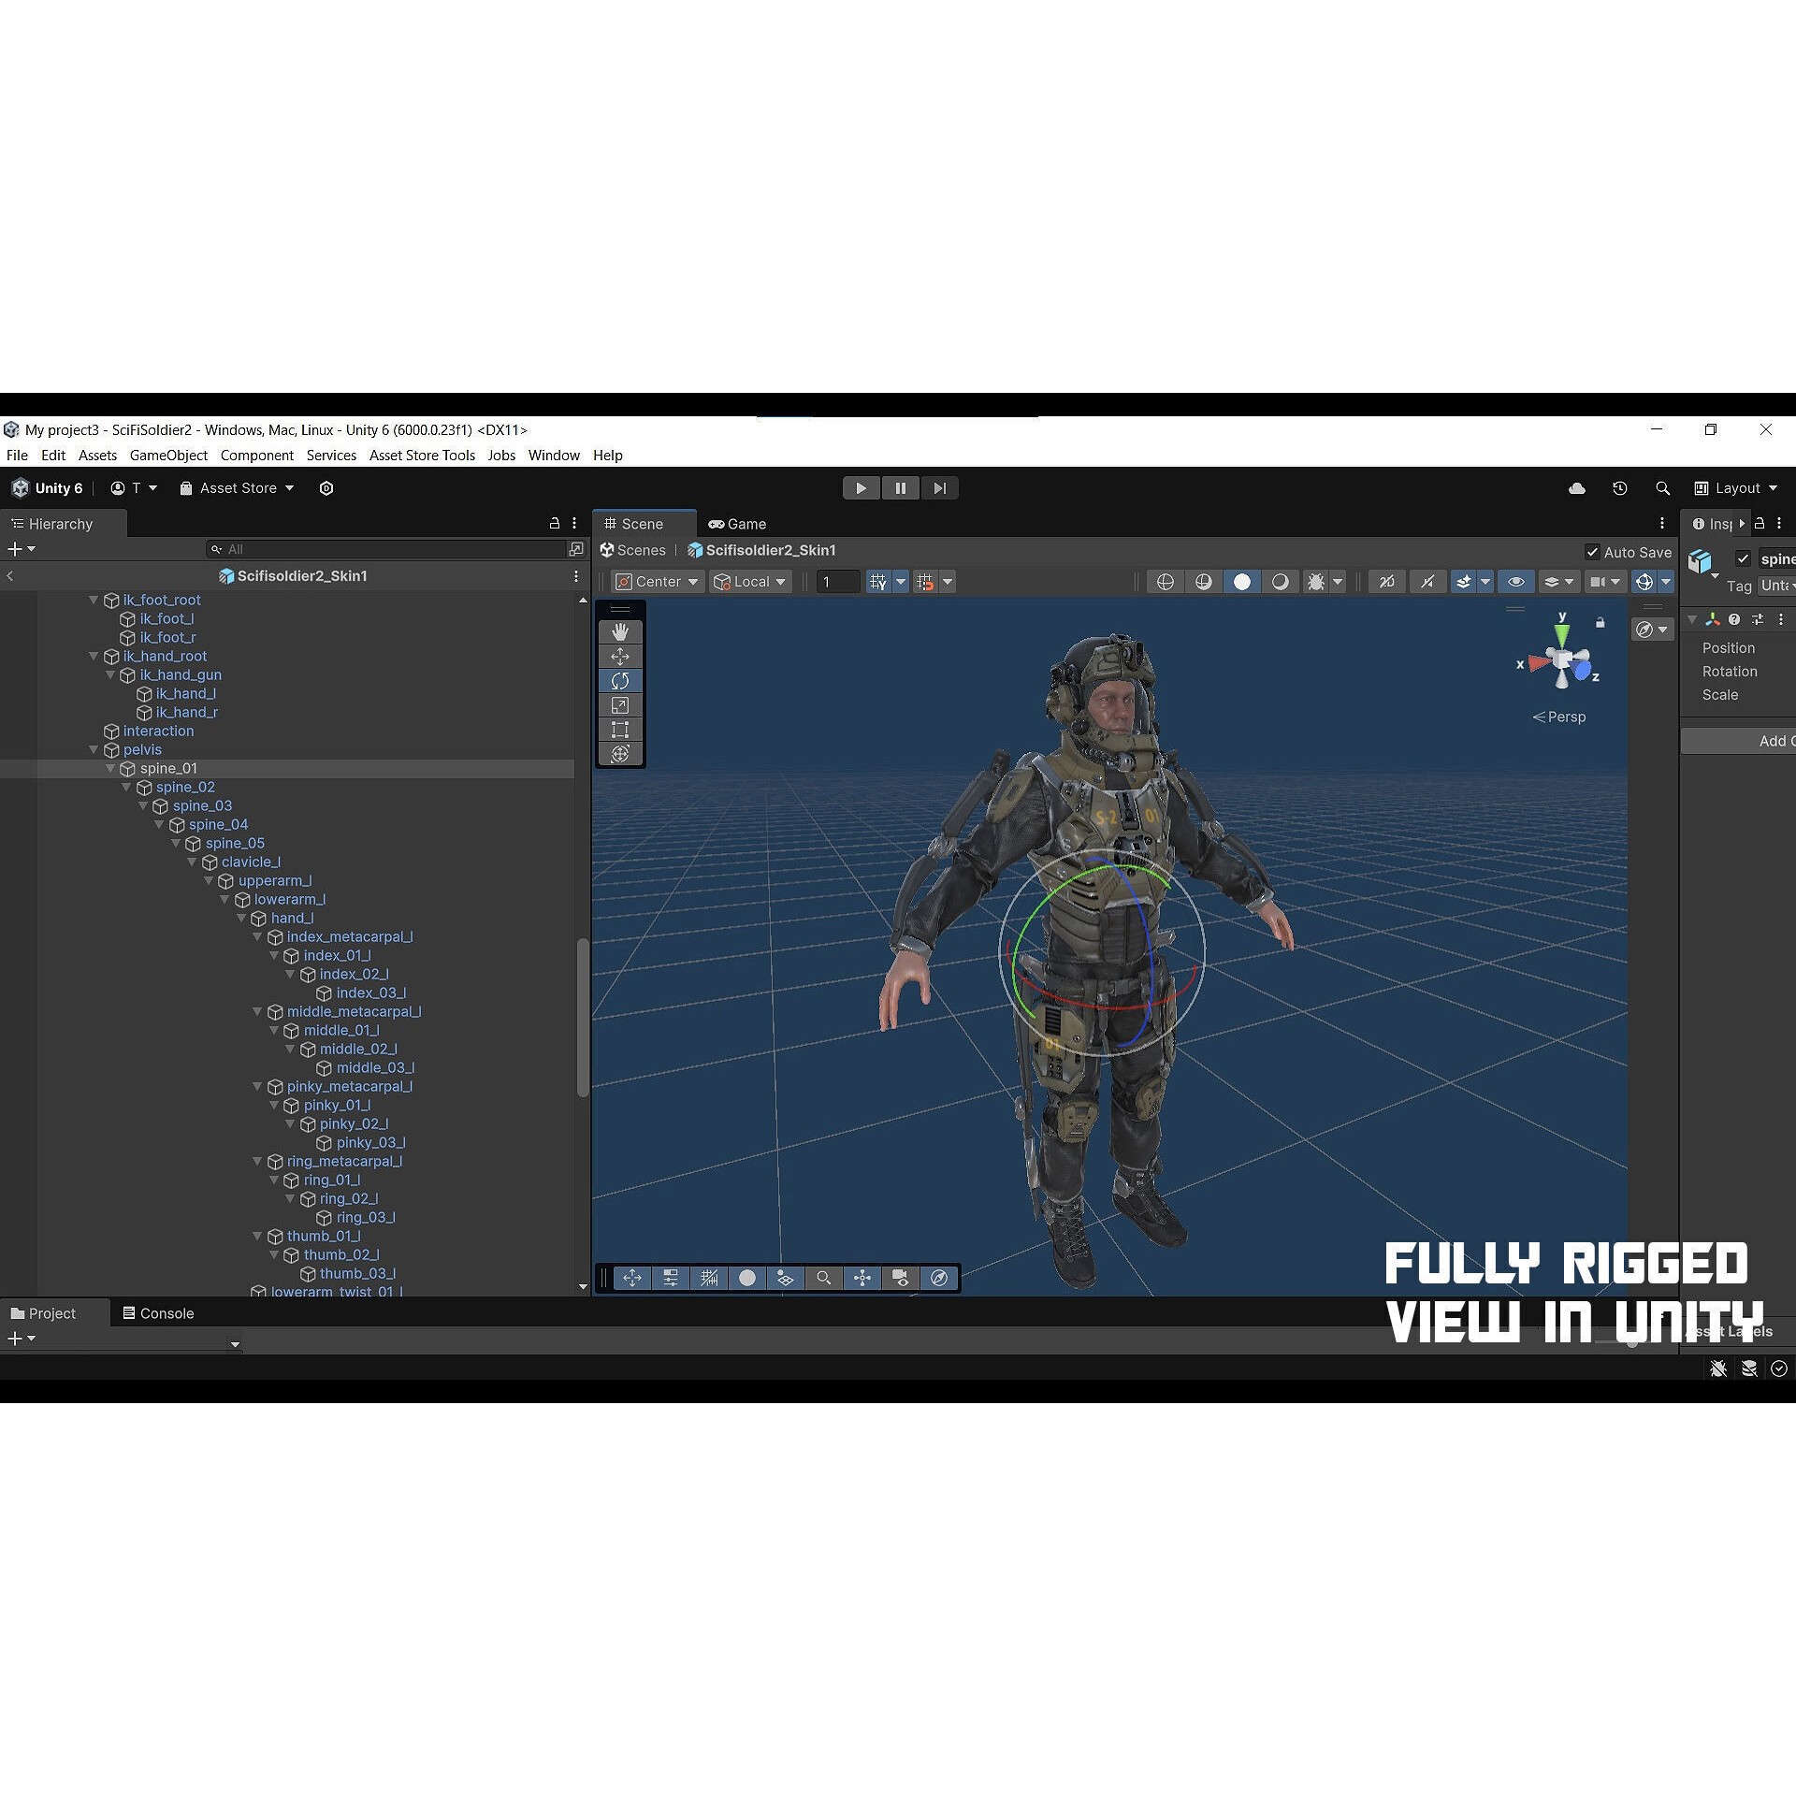Open the Component menu
The image size is (1796, 1796).
point(256,456)
